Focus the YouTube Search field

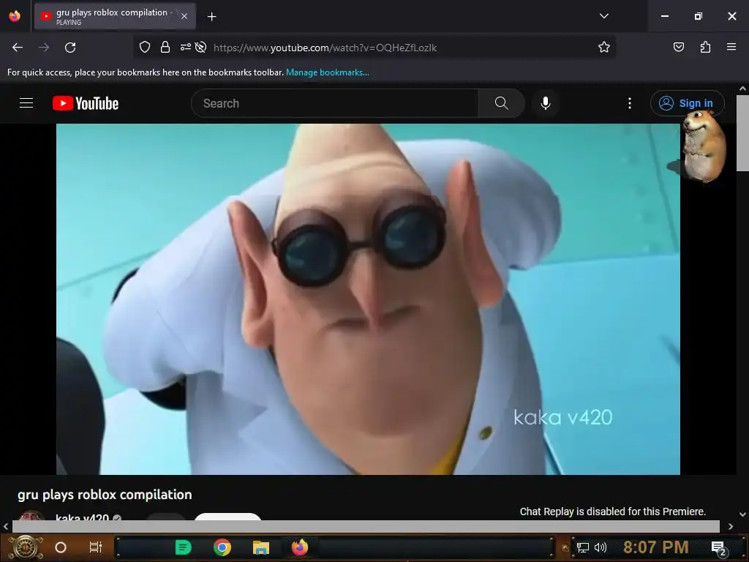click(x=335, y=103)
